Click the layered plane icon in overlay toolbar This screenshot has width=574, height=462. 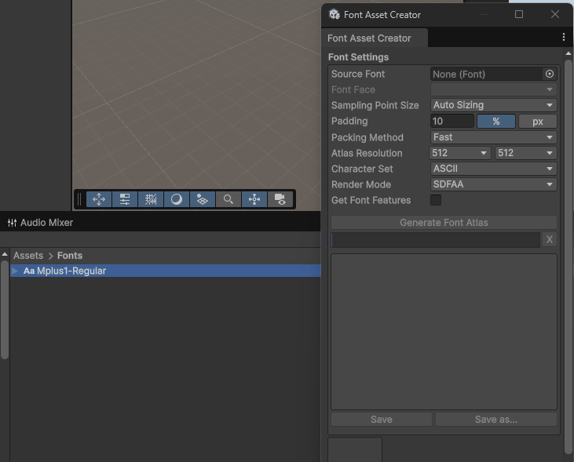tap(202, 199)
